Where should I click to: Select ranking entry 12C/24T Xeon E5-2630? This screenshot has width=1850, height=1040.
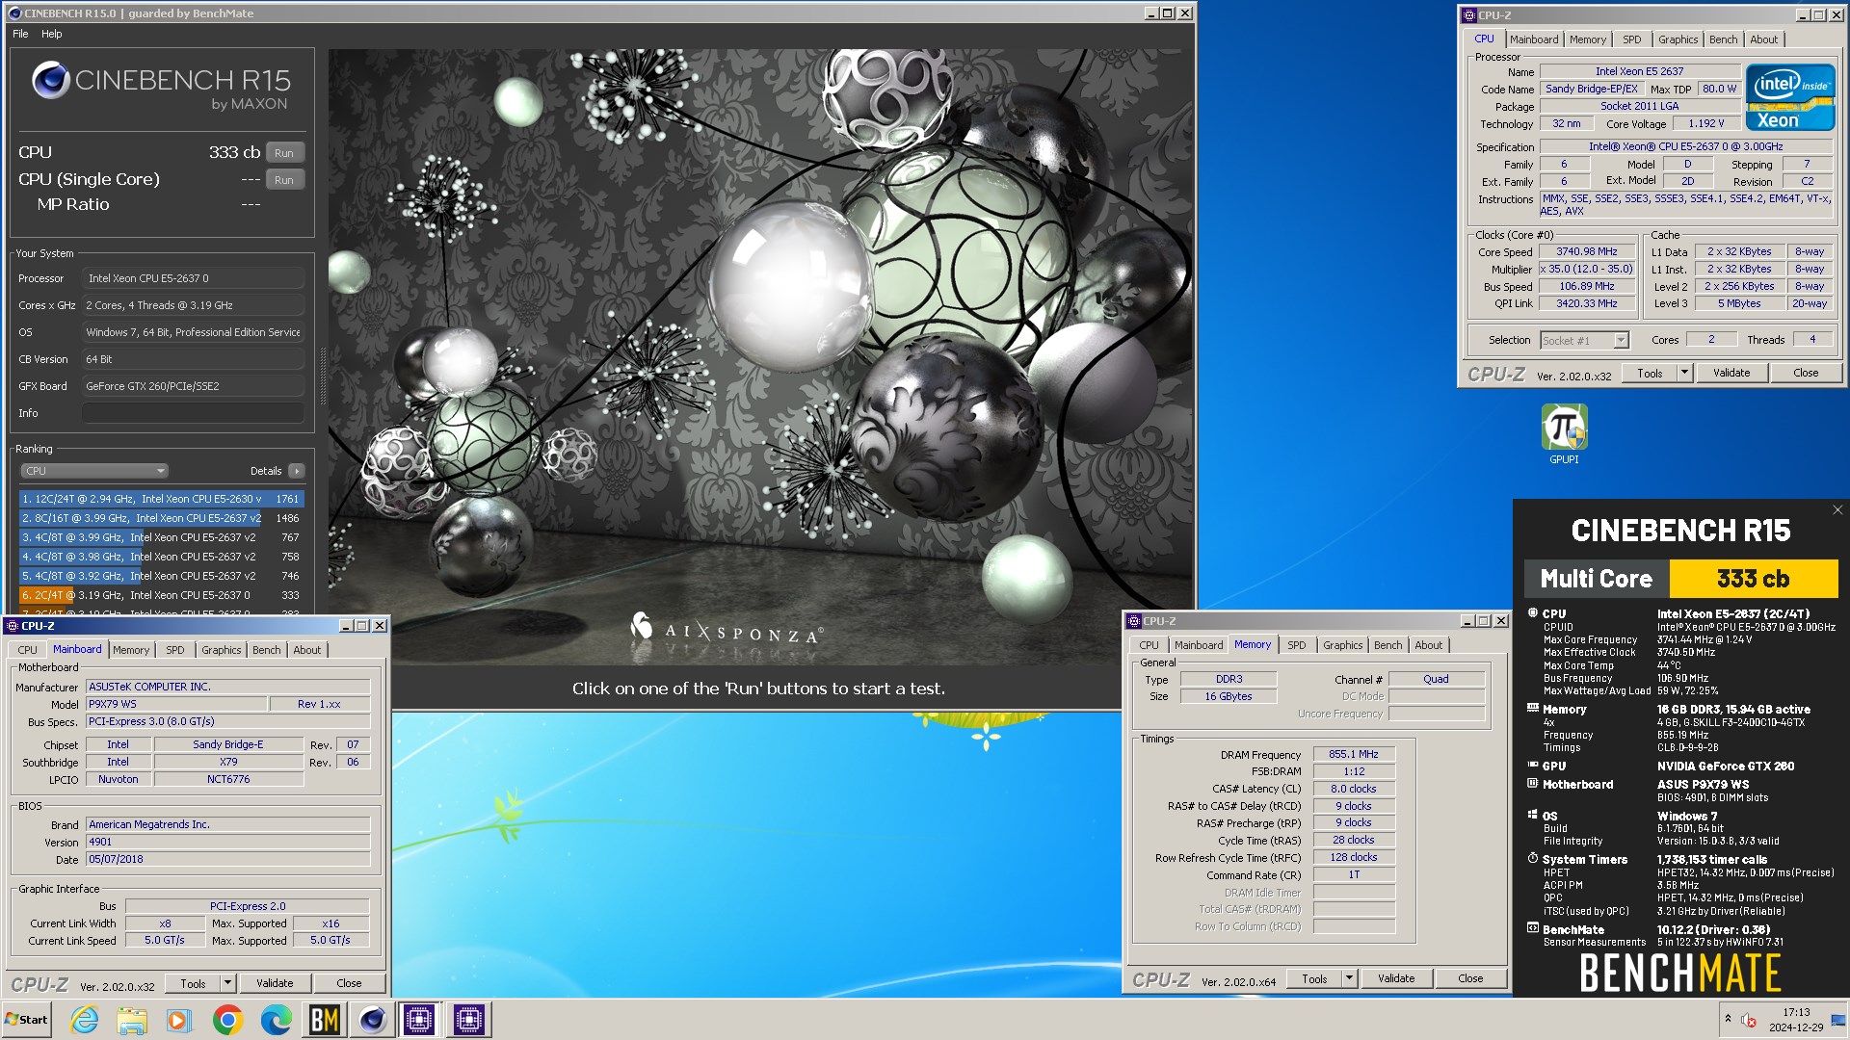click(161, 499)
